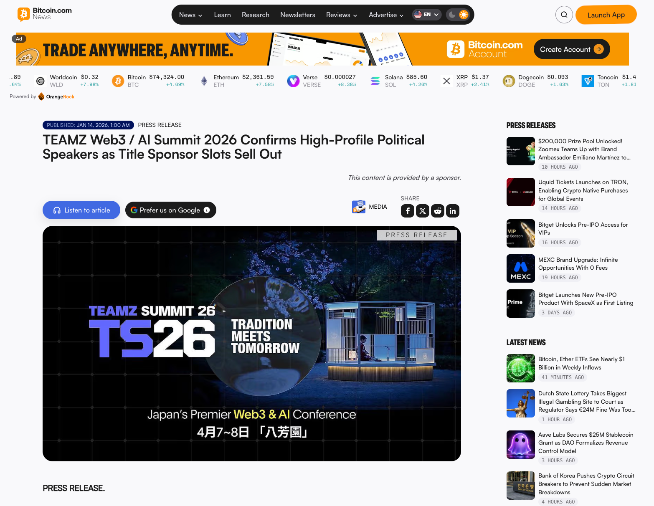Select the XRP ticker icon
The width and height of the screenshot is (654, 506).
[x=447, y=81]
